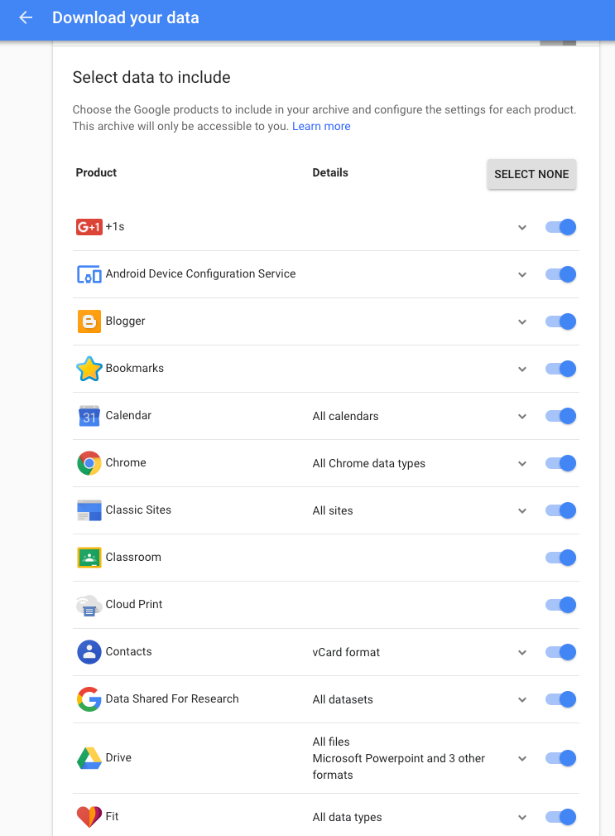Click the Google +1s product icon

click(x=89, y=227)
